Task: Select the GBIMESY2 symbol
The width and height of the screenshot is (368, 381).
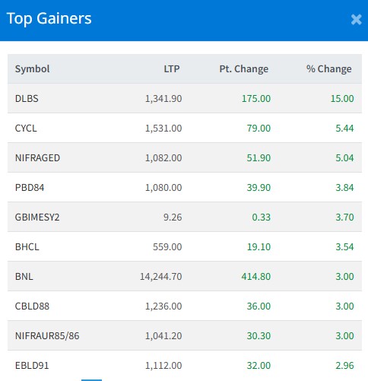Action: tap(37, 217)
